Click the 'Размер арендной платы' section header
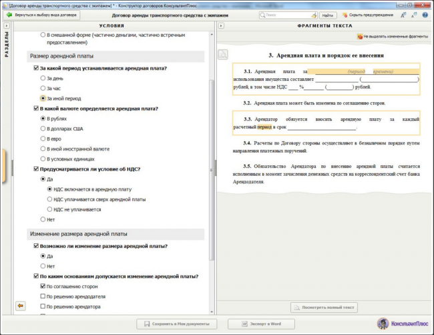 point(116,56)
